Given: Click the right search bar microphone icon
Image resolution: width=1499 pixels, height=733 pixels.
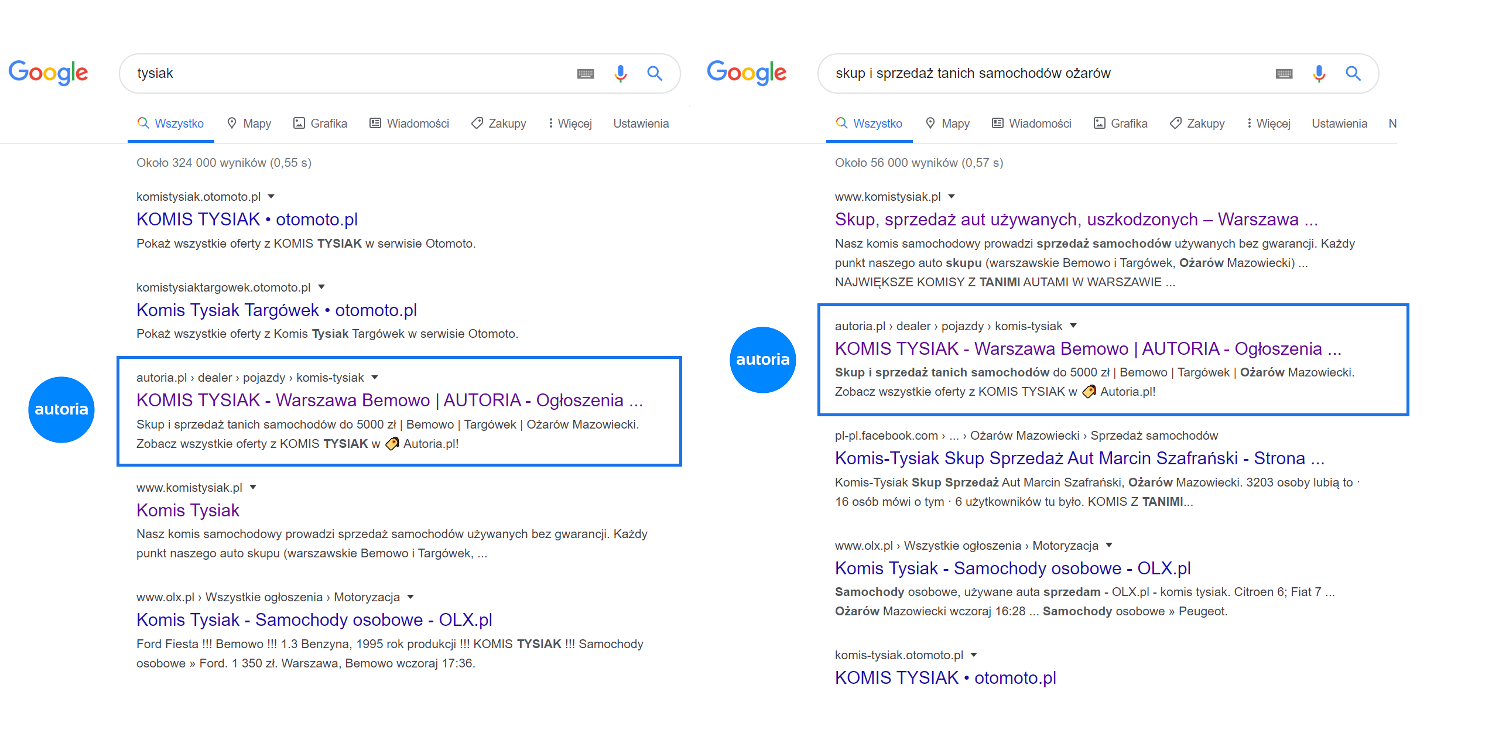Looking at the screenshot, I should click(x=1319, y=73).
